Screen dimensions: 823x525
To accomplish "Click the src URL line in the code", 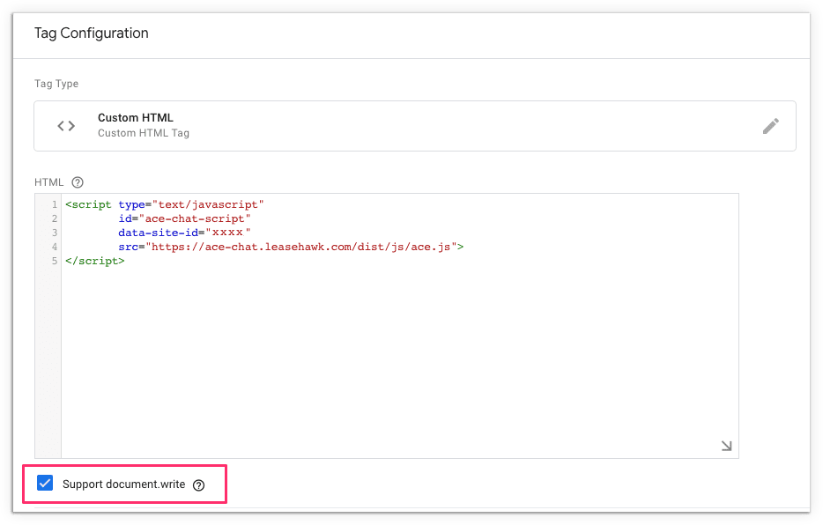I will [x=291, y=247].
